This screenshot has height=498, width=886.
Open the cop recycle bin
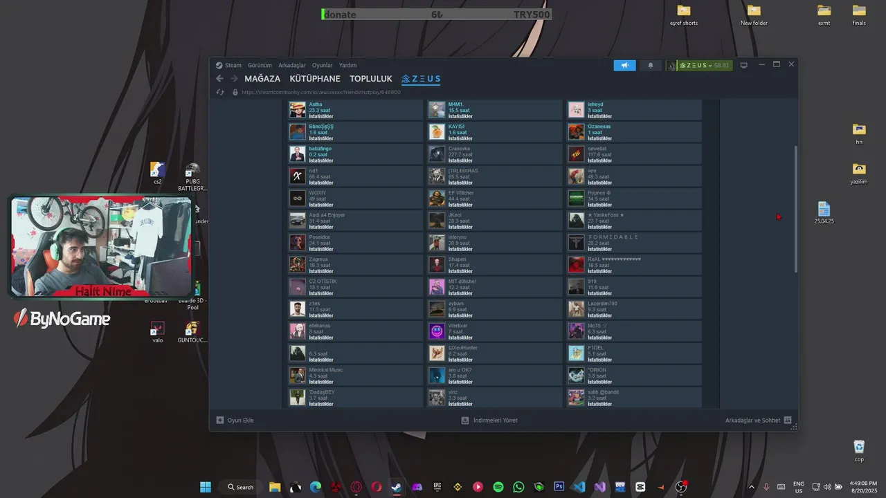tap(859, 451)
